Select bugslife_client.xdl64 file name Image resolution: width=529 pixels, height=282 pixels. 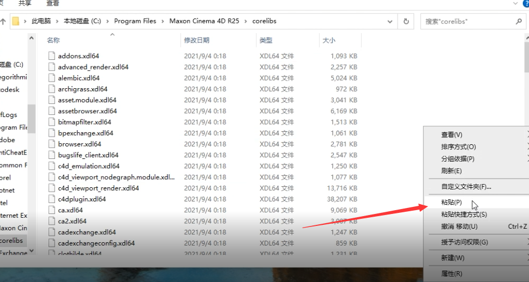[88, 155]
